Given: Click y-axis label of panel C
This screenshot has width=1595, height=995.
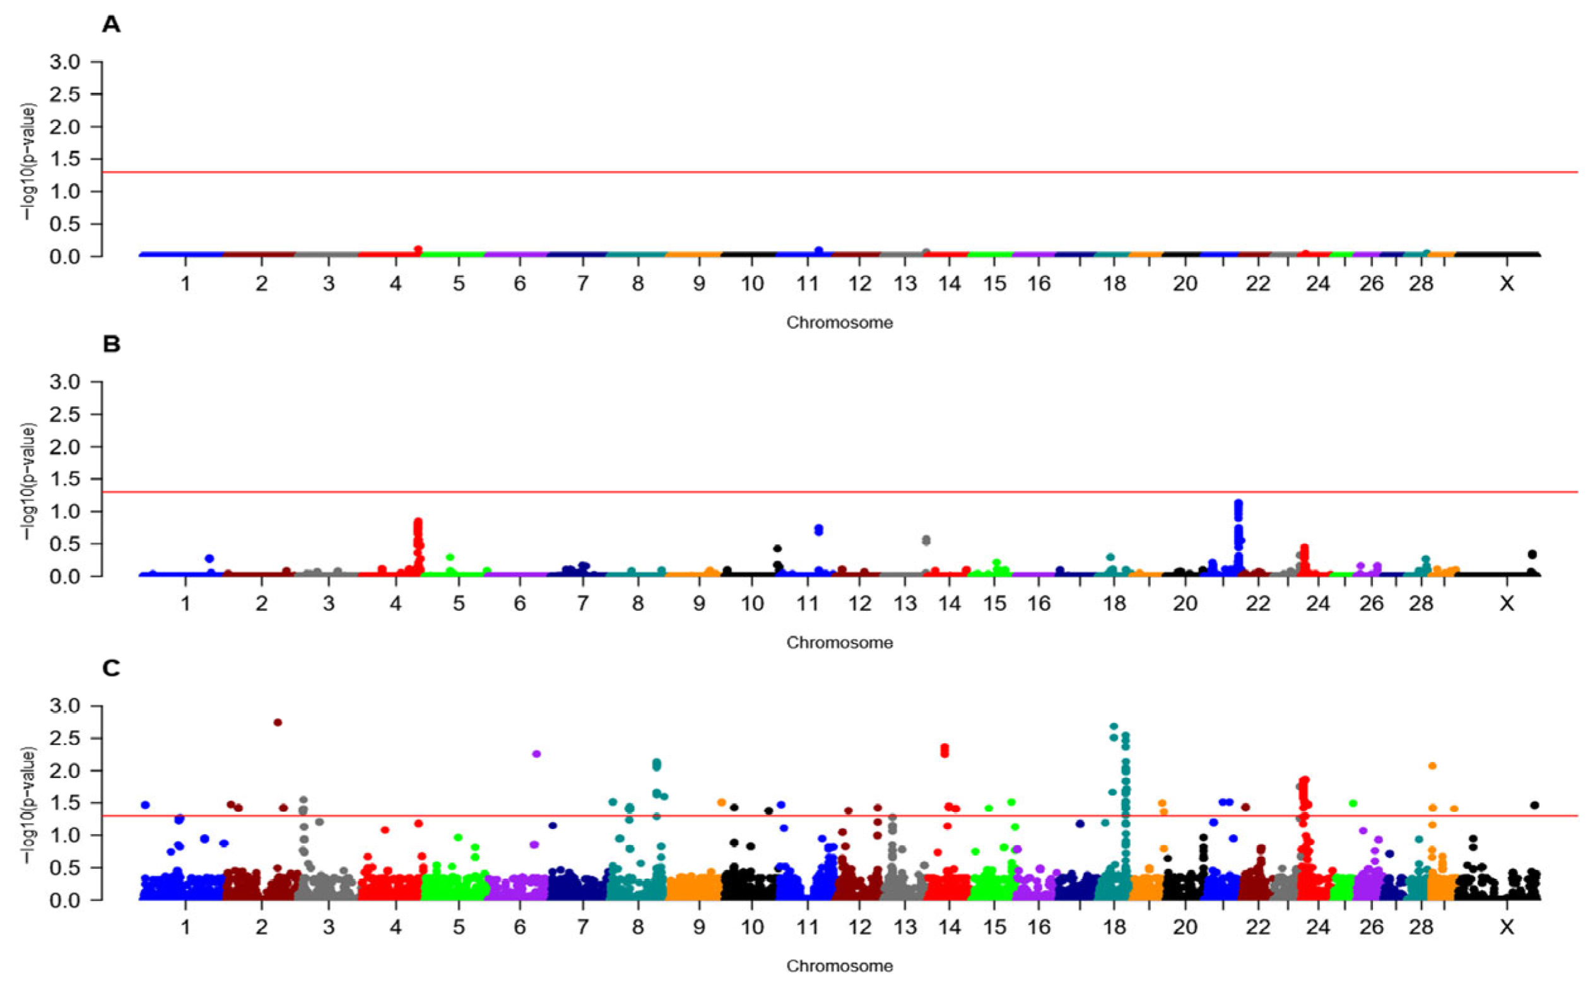Looking at the screenshot, I should (30, 806).
